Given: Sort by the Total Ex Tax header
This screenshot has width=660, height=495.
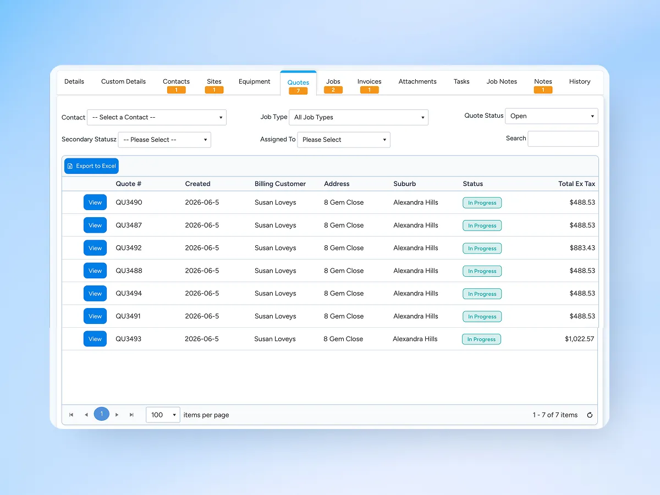Looking at the screenshot, I should click(x=576, y=184).
